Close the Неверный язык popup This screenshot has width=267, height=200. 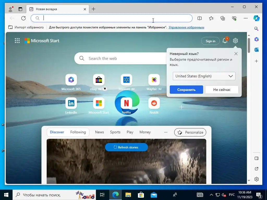(236, 54)
